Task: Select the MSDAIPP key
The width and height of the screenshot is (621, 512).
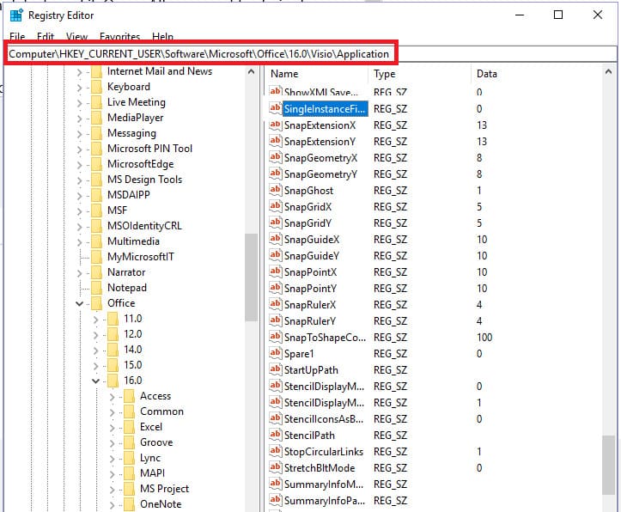Action: pyautogui.click(x=129, y=195)
